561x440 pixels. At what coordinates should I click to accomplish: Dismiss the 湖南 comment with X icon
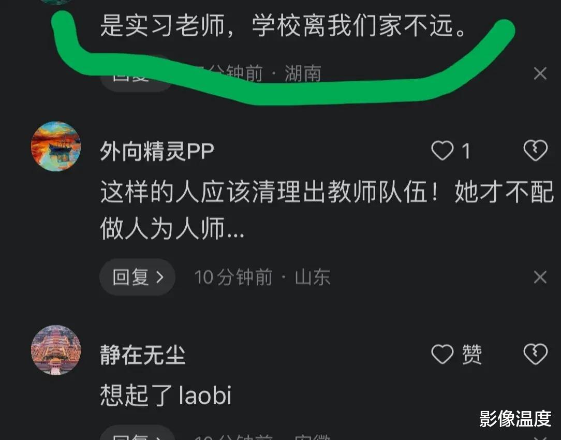coord(540,74)
